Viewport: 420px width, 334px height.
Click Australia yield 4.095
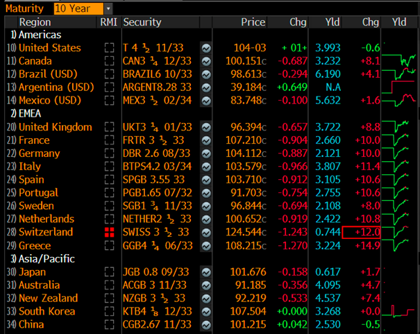tap(328, 285)
